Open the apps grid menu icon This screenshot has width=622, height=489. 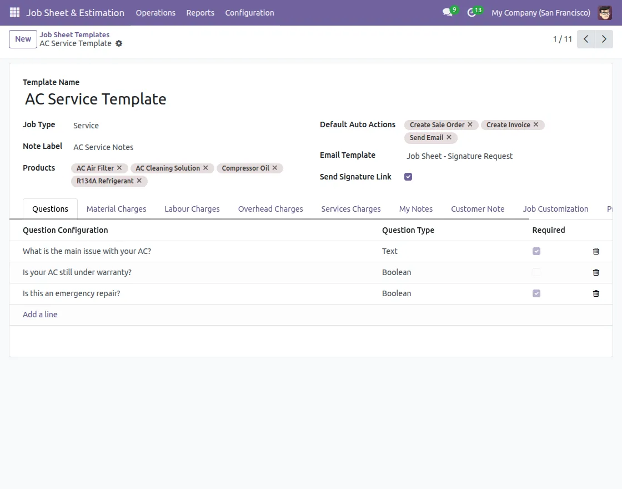(14, 12)
